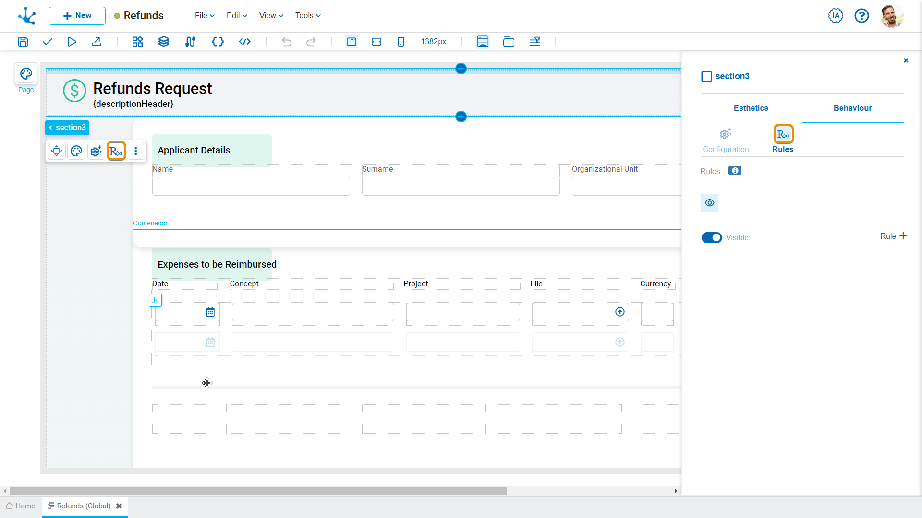This screenshot has width=922, height=518.
Task: Toggle the Visible switch off
Action: click(x=712, y=238)
